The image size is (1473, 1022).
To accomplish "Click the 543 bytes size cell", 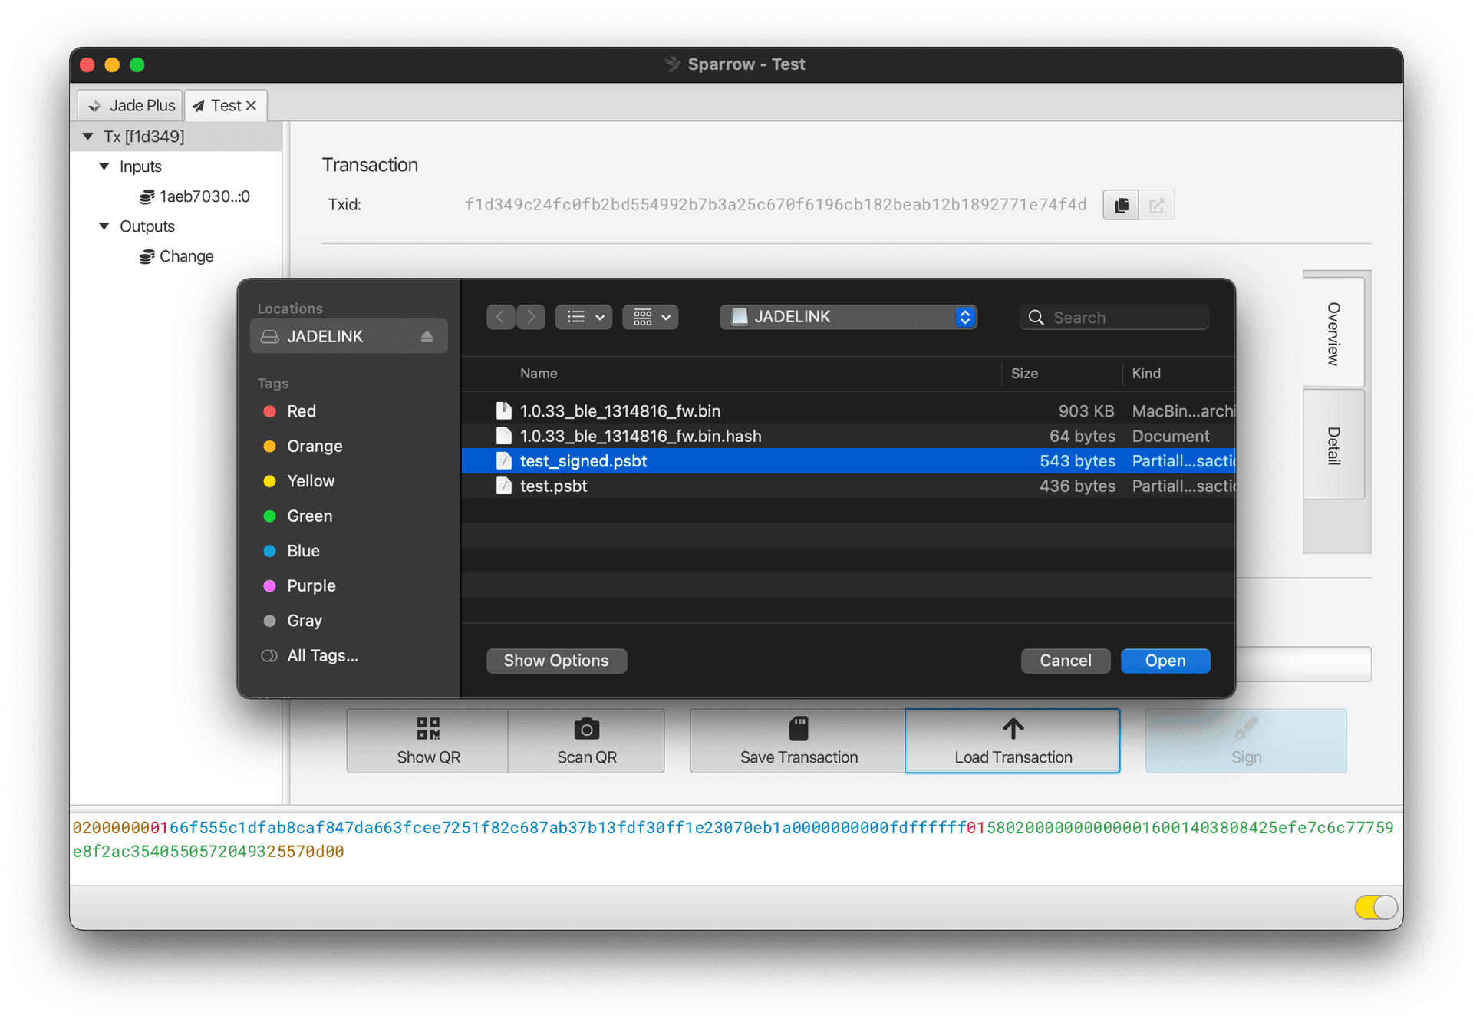I will tap(1077, 461).
